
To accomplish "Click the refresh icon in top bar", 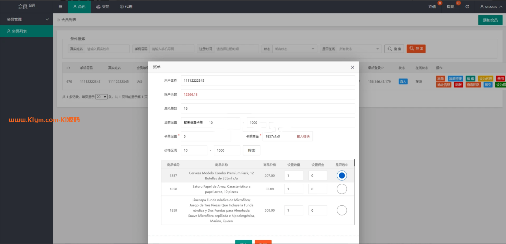I will 467,7.
